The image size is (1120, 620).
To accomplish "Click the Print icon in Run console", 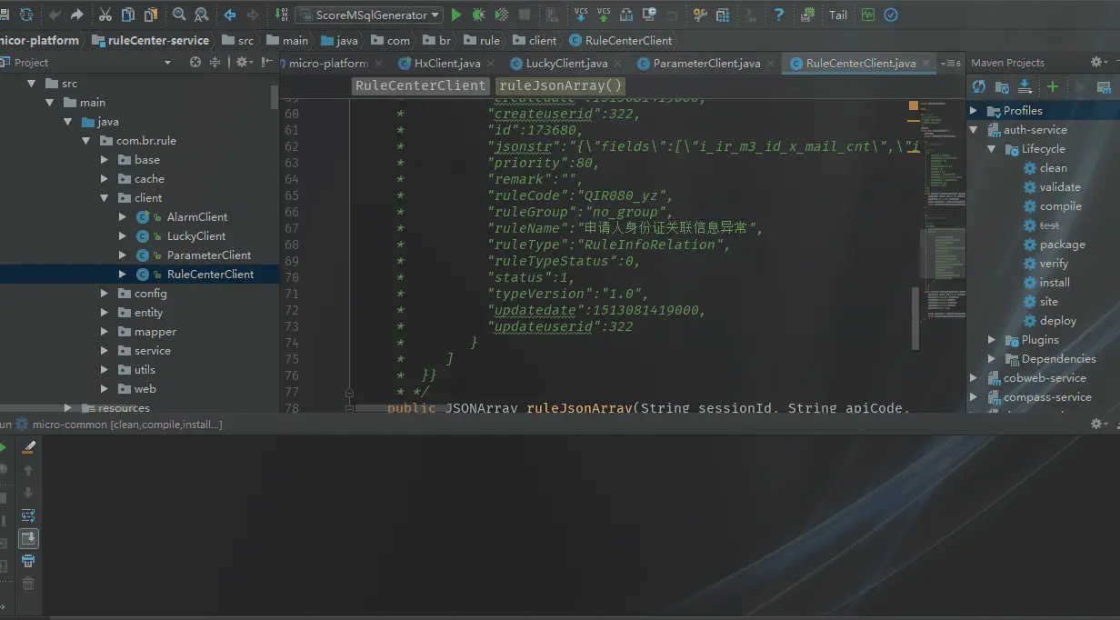I will (x=28, y=561).
